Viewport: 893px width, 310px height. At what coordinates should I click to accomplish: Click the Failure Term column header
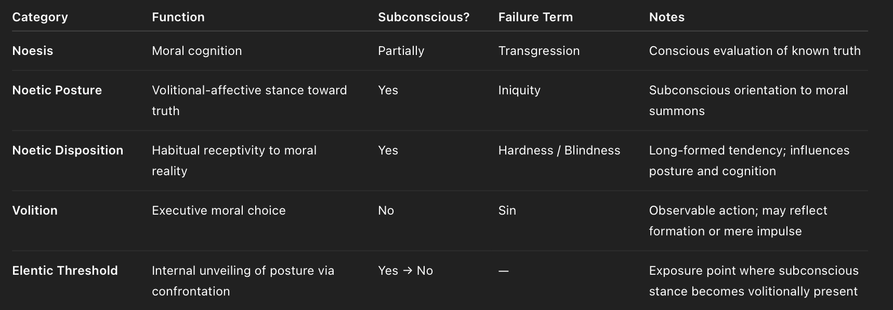(535, 17)
